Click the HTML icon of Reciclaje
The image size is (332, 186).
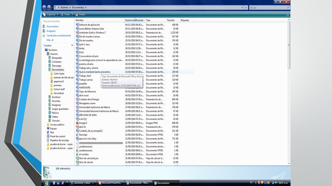[x=77, y=135]
